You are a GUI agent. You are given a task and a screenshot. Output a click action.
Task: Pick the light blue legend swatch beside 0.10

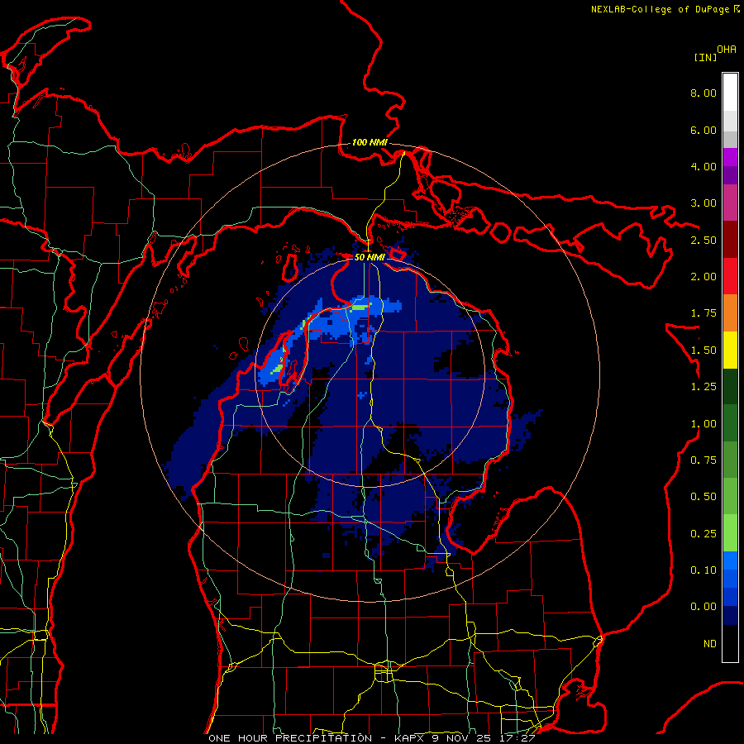pyautogui.click(x=730, y=560)
